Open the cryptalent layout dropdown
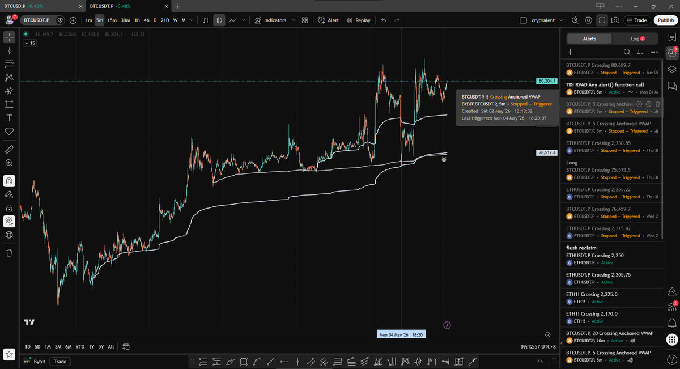The width and height of the screenshot is (680, 369). (x=561, y=20)
